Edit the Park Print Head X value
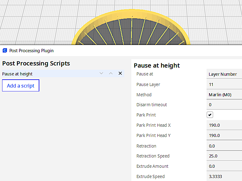Image resolution: width=242 pixels, height=181 pixels. pos(224,125)
